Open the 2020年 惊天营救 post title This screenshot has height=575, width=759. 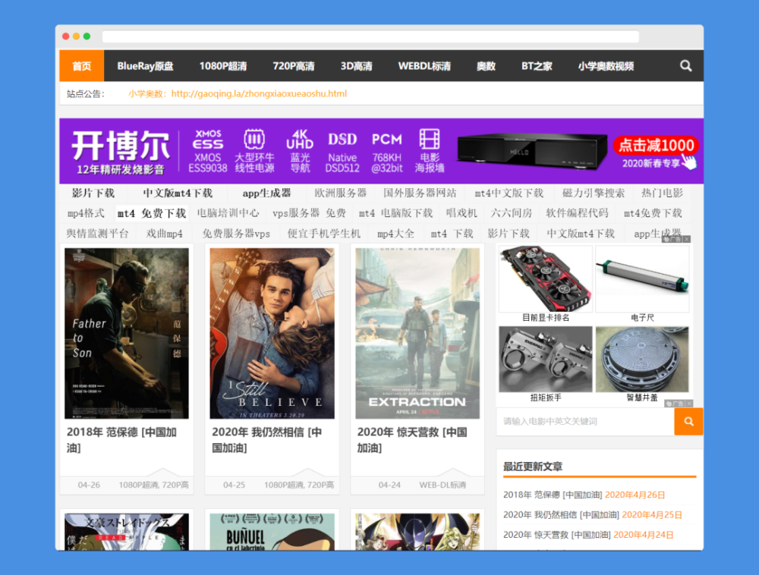tap(412, 439)
